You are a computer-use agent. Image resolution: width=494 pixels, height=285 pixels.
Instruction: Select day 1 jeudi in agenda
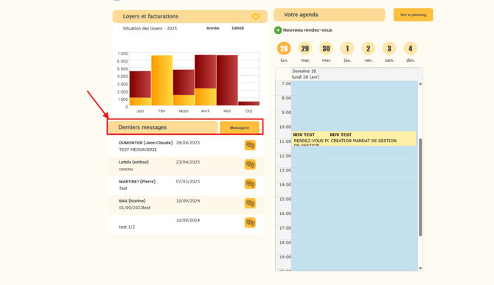347,49
